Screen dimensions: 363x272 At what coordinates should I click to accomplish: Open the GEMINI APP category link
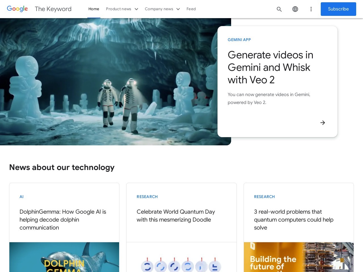pyautogui.click(x=239, y=40)
